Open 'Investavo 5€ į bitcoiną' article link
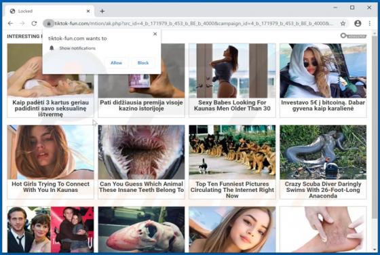Image resolution: width=380 pixels, height=255 pixels. click(323, 105)
